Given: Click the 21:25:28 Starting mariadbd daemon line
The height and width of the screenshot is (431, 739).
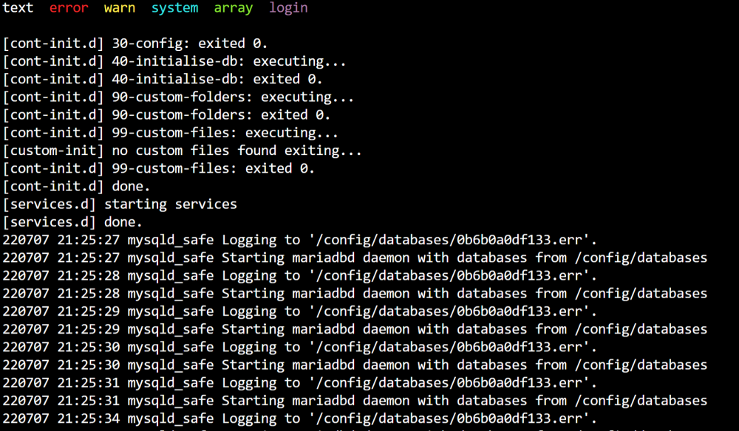Looking at the screenshot, I should pos(355,294).
